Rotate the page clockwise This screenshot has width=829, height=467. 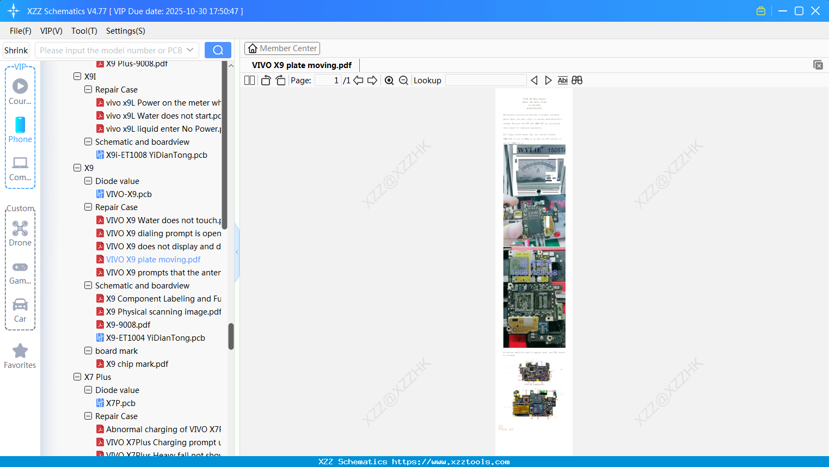pyautogui.click(x=280, y=81)
